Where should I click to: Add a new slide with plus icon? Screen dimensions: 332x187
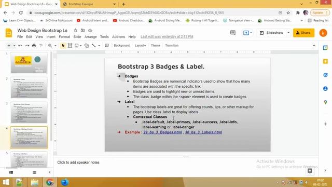pyautogui.click(x=9, y=46)
